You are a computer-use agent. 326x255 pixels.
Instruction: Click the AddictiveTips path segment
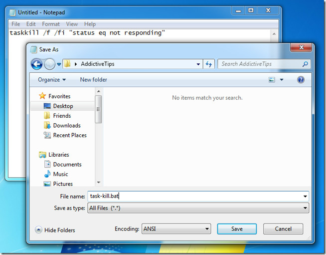coord(98,64)
